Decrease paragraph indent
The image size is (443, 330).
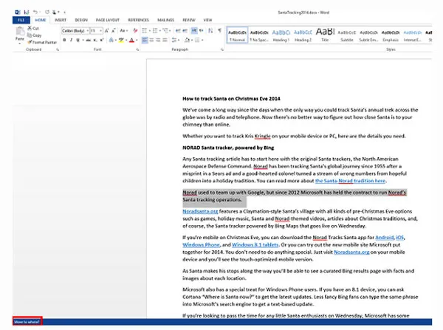click(178, 30)
